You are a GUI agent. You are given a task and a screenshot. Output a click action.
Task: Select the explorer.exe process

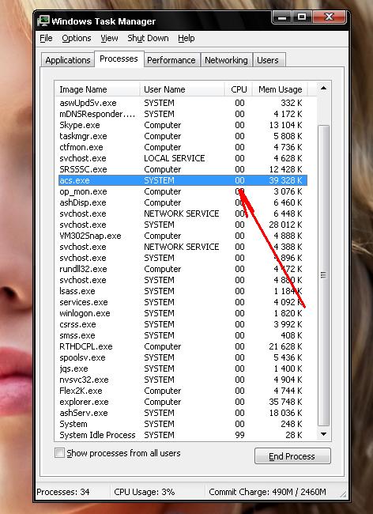pyautogui.click(x=181, y=402)
